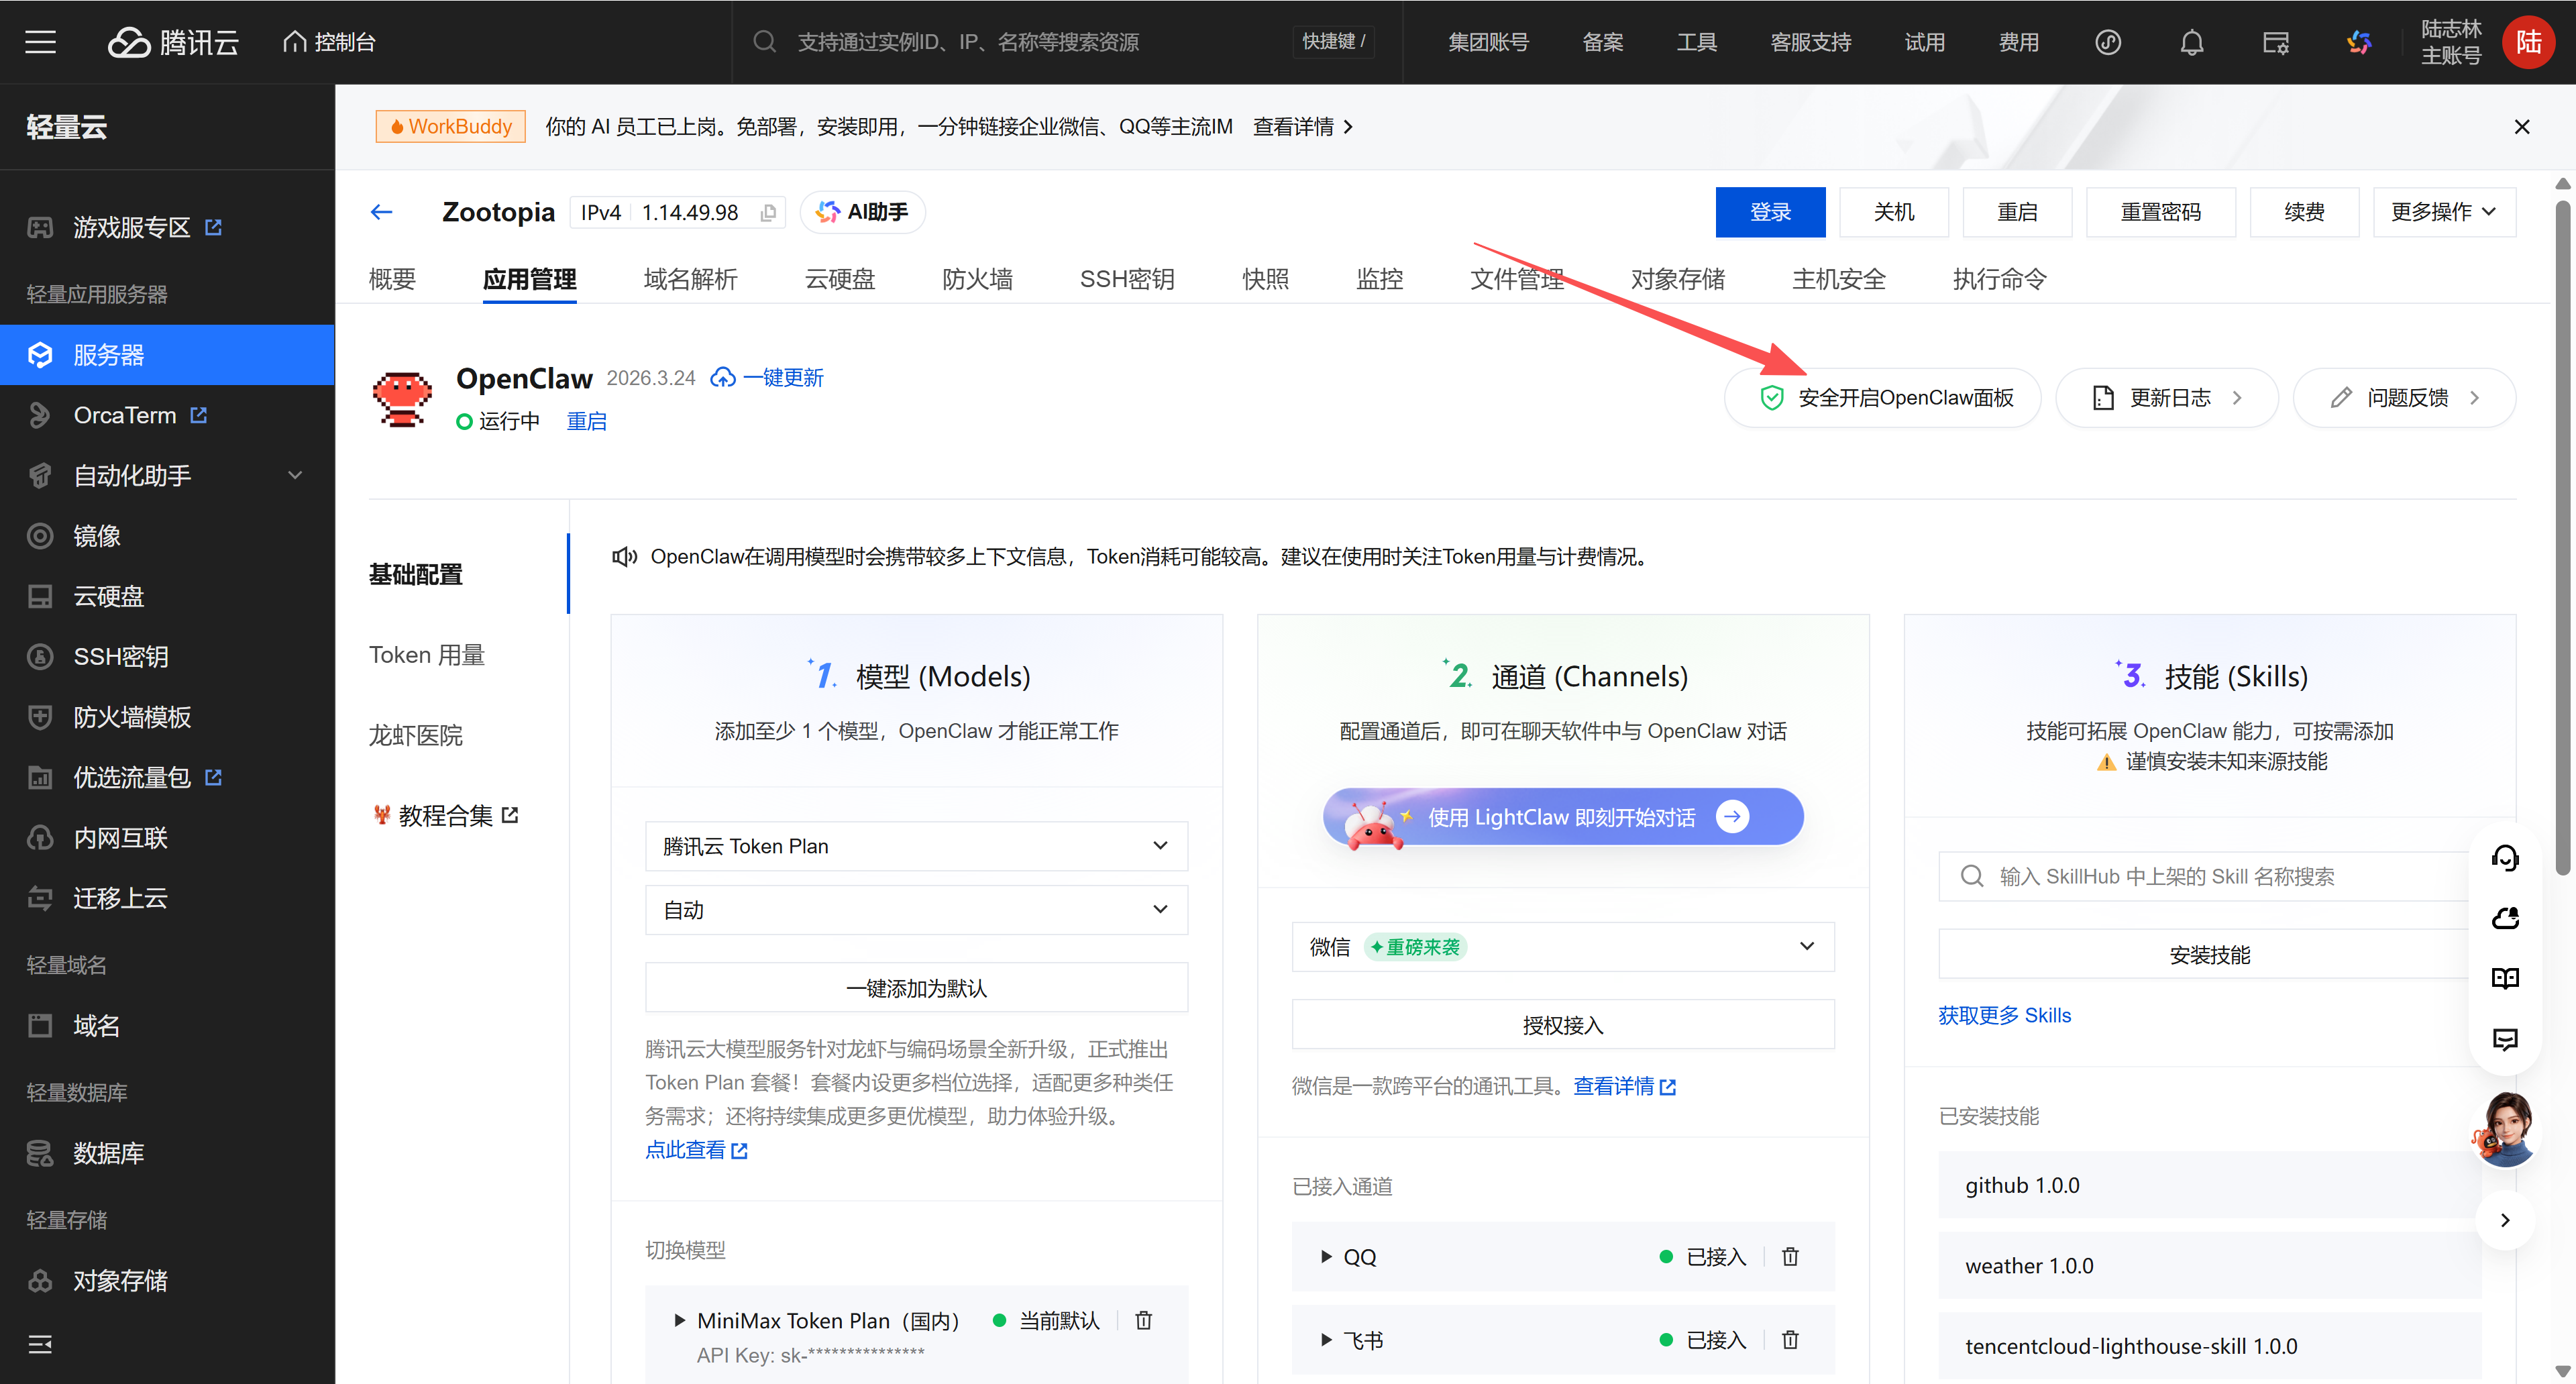The image size is (2576, 1384).
Task: Click the SkillHub skill search field
Action: click(x=2209, y=877)
